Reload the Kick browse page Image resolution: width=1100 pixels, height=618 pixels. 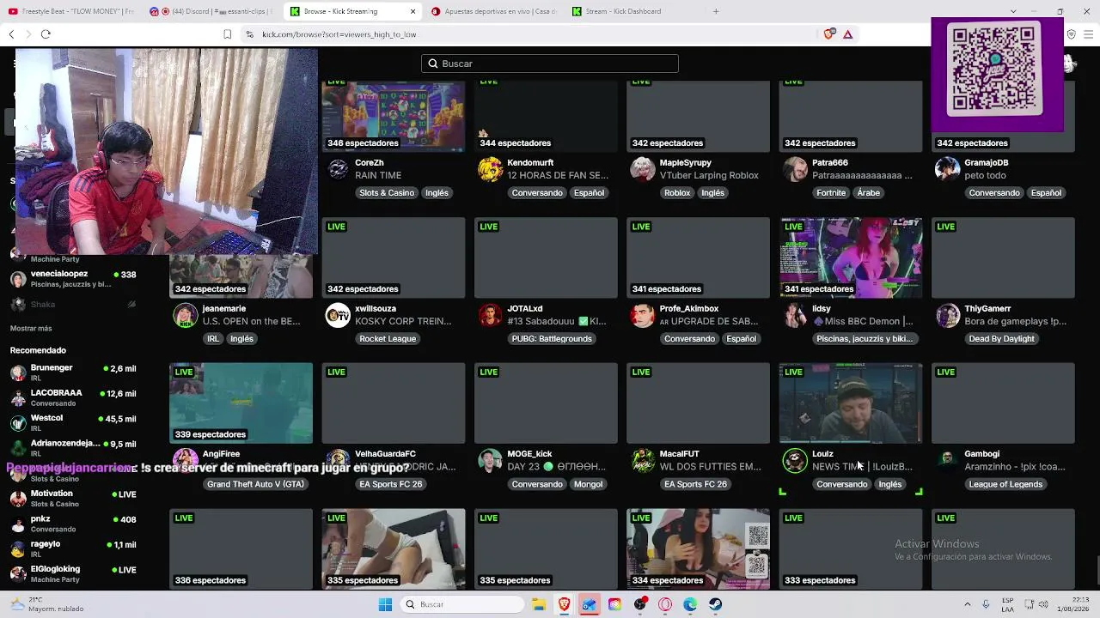click(46, 34)
